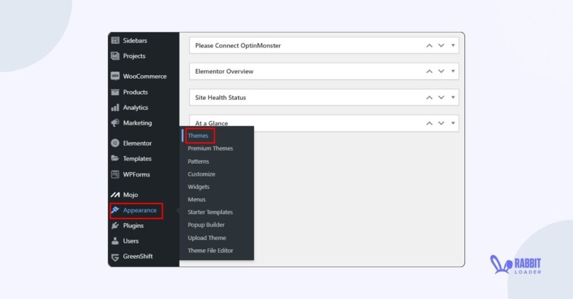
Task: Open WPForms menu label
Action: coord(137,174)
